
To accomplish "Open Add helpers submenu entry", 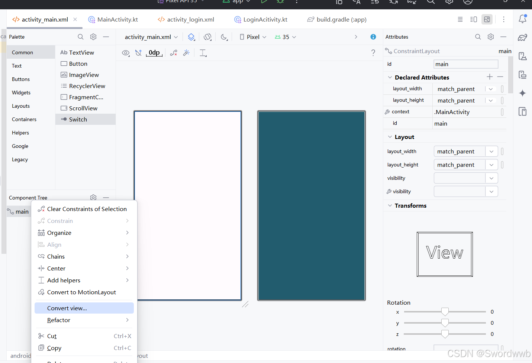I will [64, 280].
